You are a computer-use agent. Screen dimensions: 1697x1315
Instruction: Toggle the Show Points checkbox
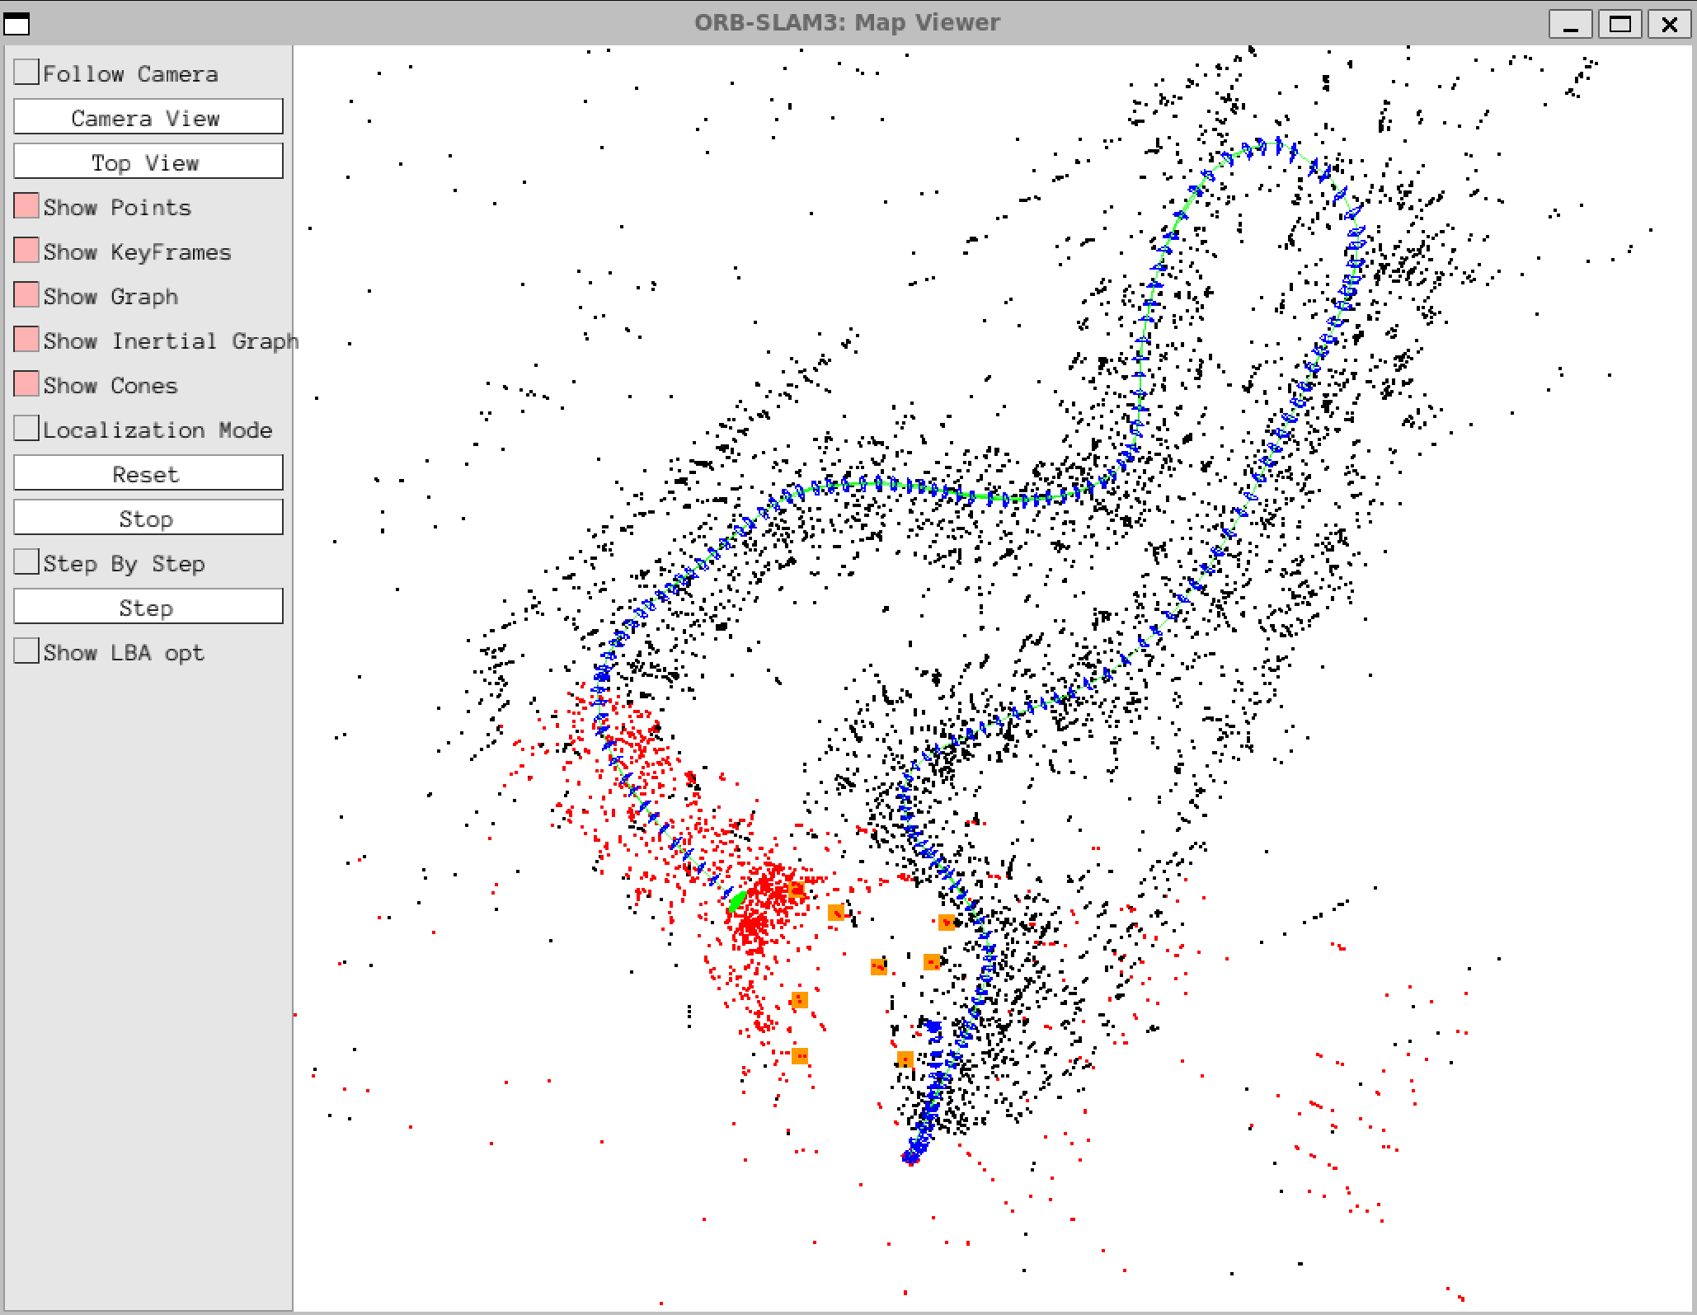point(26,206)
